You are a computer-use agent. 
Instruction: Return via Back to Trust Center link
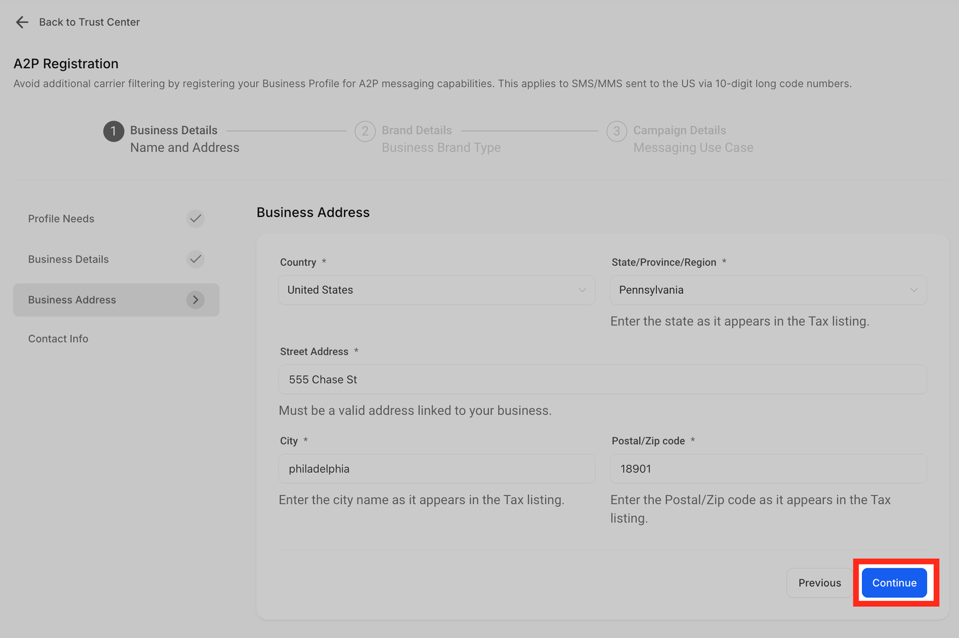pyautogui.click(x=89, y=22)
